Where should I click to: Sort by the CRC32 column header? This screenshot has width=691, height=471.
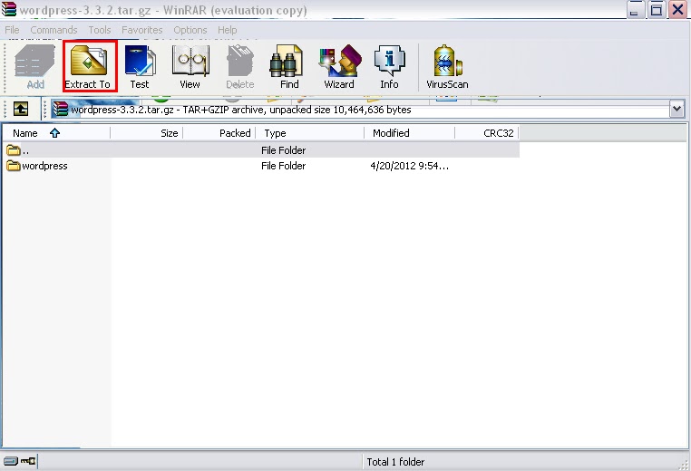point(487,133)
